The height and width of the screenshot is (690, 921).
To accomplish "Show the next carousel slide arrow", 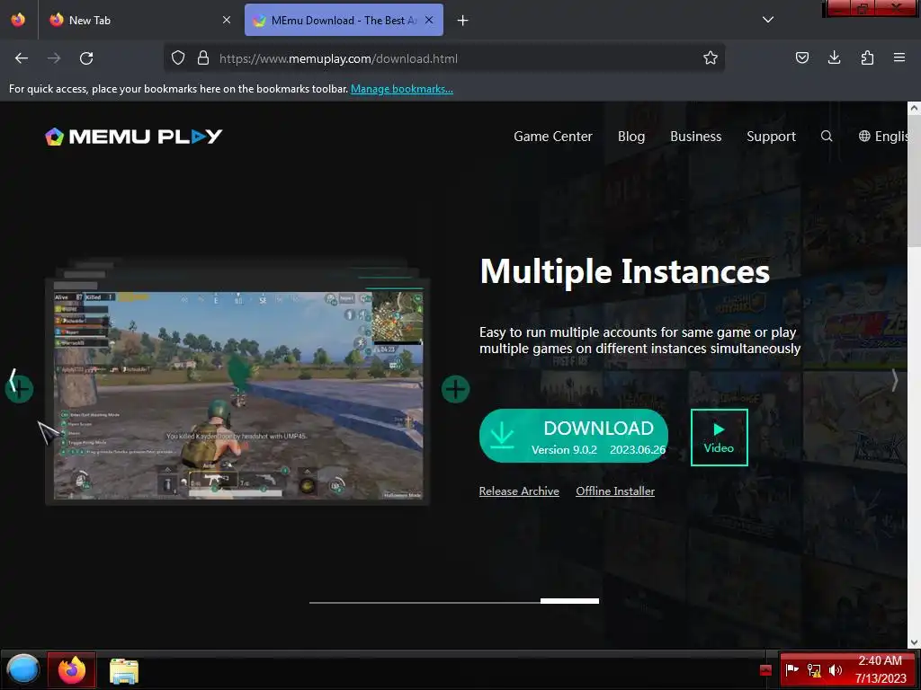I will [895, 381].
